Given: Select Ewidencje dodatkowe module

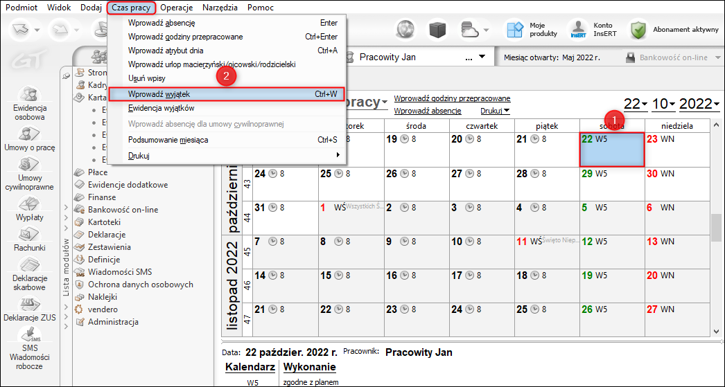Looking at the screenshot, I should point(128,185).
